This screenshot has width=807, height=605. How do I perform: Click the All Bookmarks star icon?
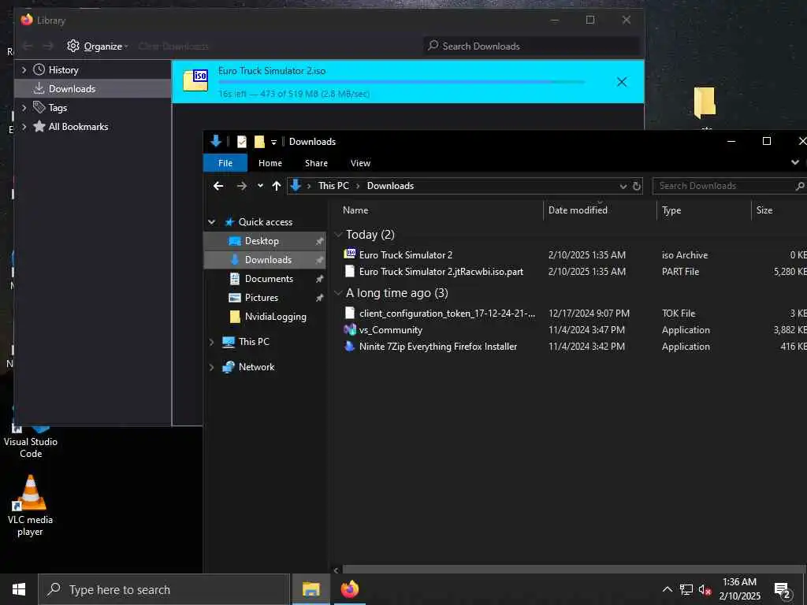pos(39,126)
